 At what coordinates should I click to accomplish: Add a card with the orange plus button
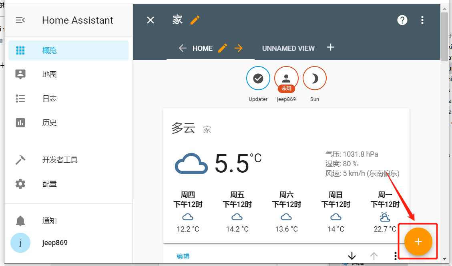(418, 242)
